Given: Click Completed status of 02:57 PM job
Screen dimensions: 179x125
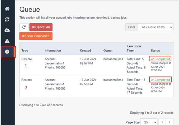Looking at the screenshot, I should pos(161,59).
